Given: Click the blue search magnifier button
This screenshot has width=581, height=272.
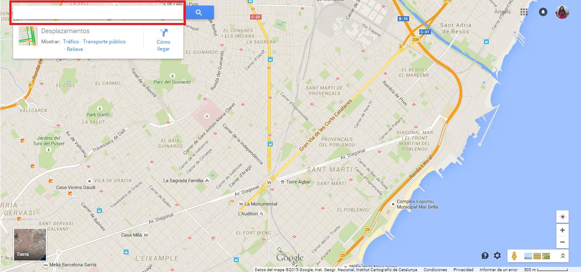Looking at the screenshot, I should tap(199, 12).
